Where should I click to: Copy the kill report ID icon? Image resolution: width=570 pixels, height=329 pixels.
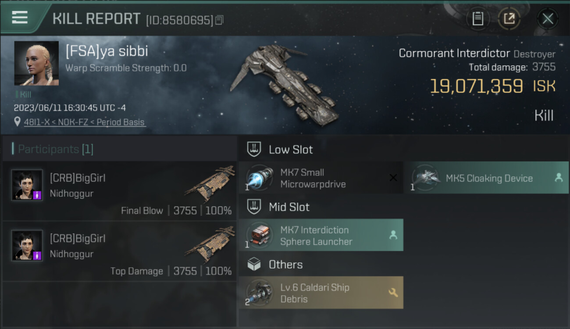tap(219, 20)
